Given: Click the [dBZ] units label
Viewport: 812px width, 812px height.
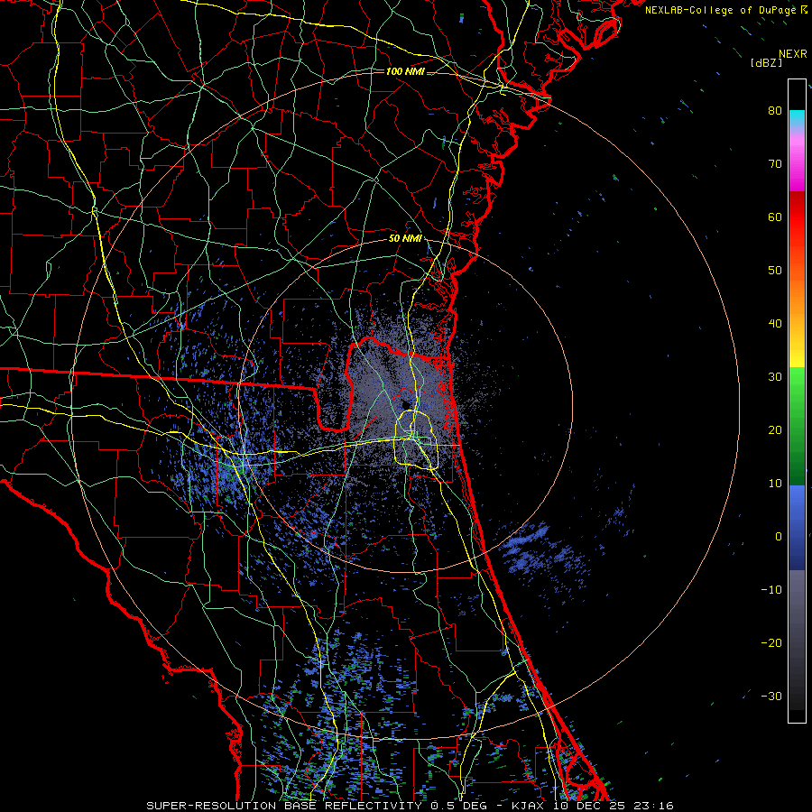Looking at the screenshot, I should click(766, 62).
